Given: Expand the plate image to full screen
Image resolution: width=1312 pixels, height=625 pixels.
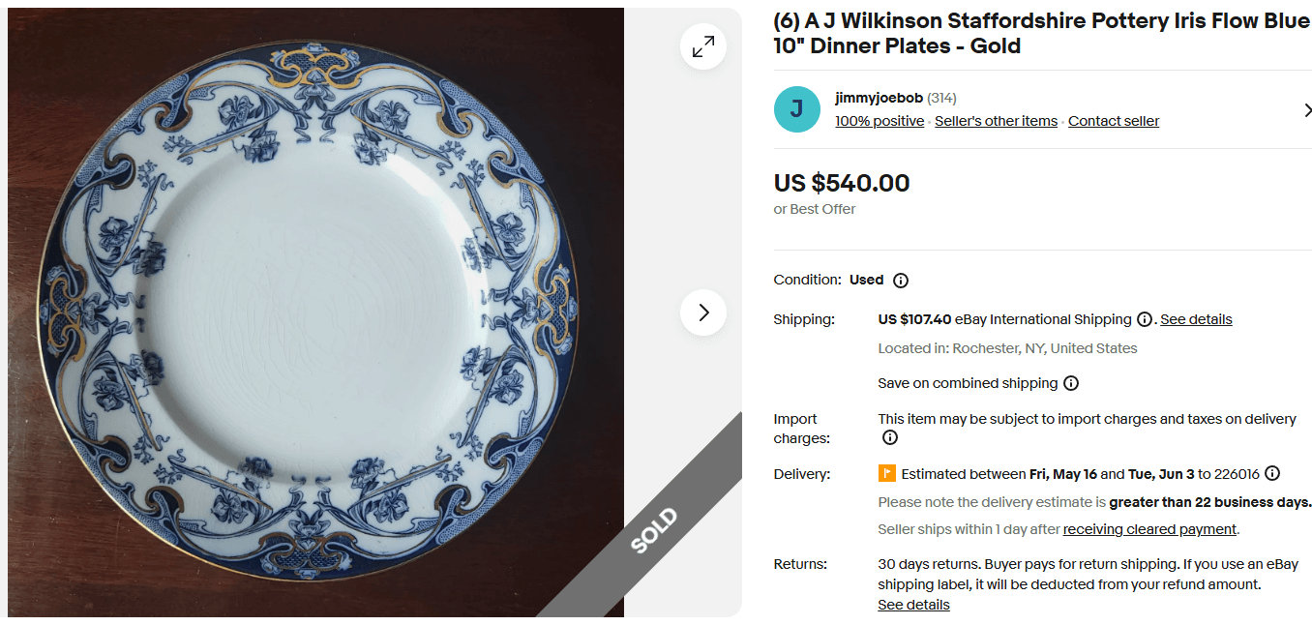Looking at the screenshot, I should coord(703,45).
